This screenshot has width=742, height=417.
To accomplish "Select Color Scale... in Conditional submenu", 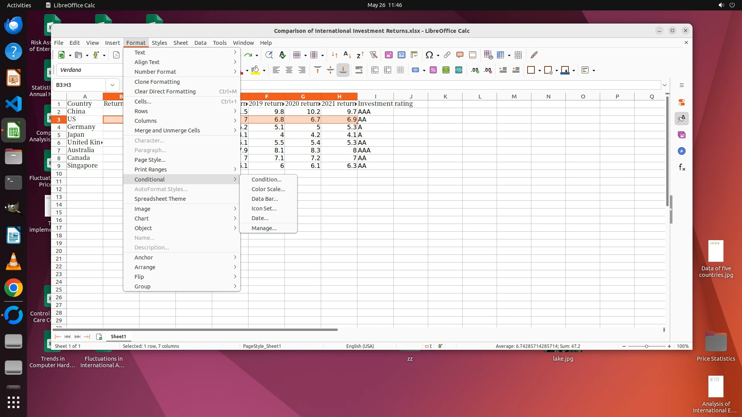I will [268, 189].
